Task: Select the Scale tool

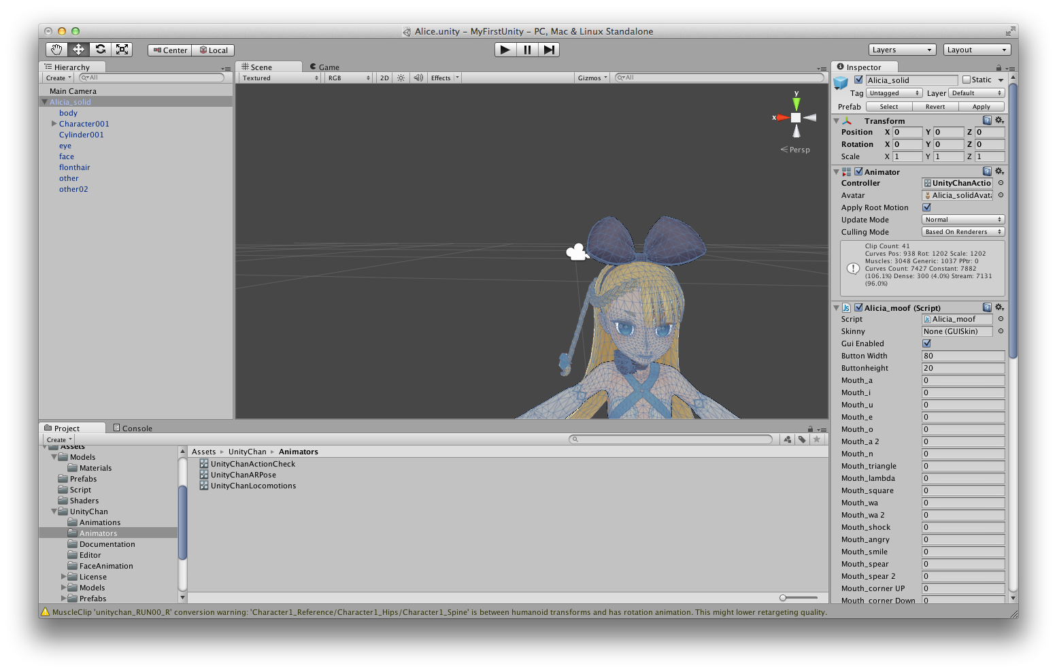Action: click(122, 49)
